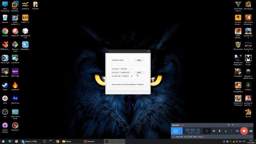Open Resource Tuner desktop icon

pyautogui.click(x=15, y=47)
